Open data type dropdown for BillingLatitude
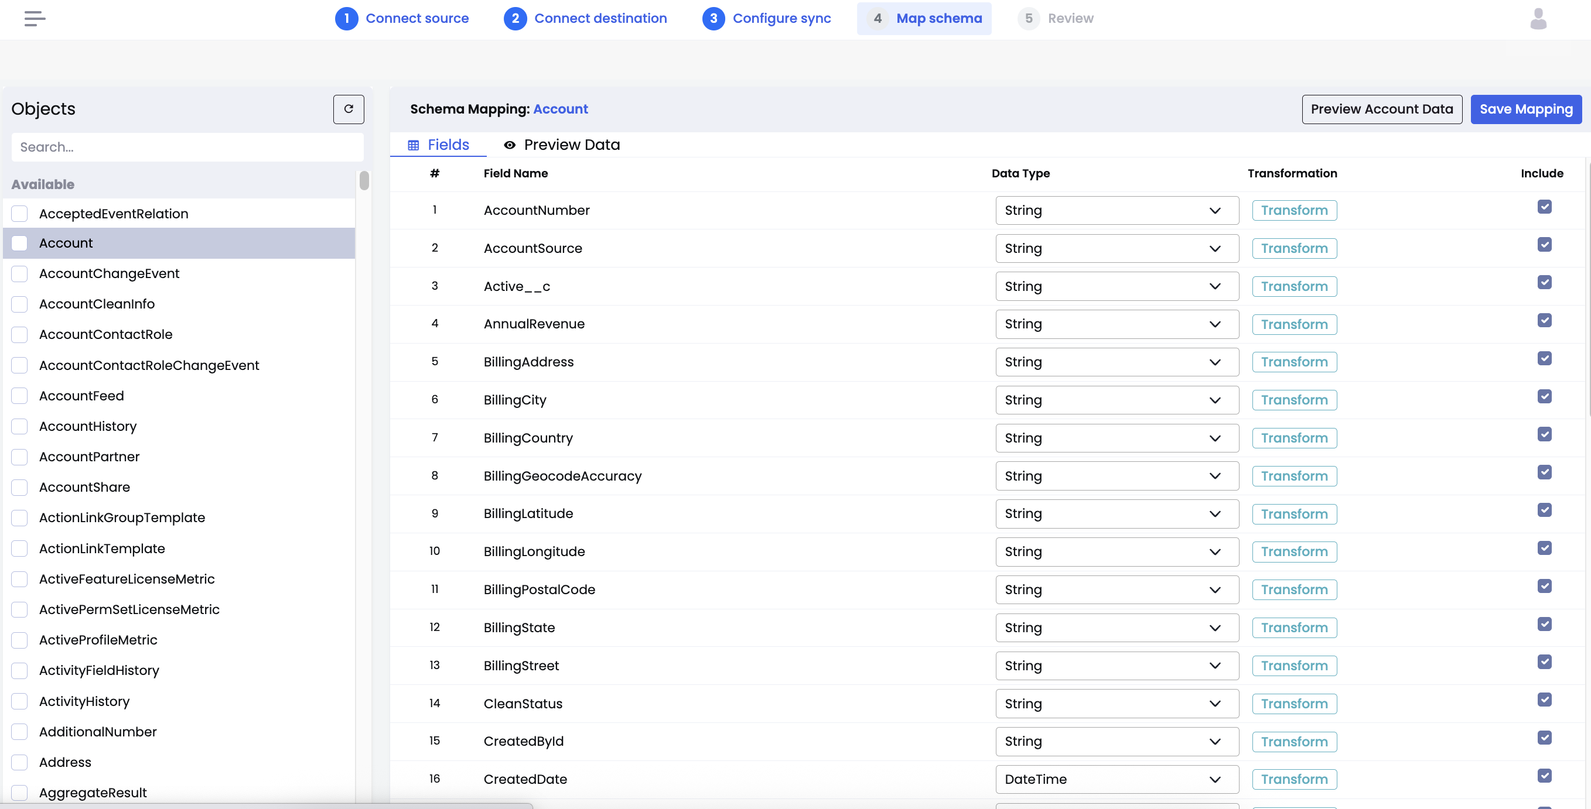1591x809 pixels. [1117, 514]
